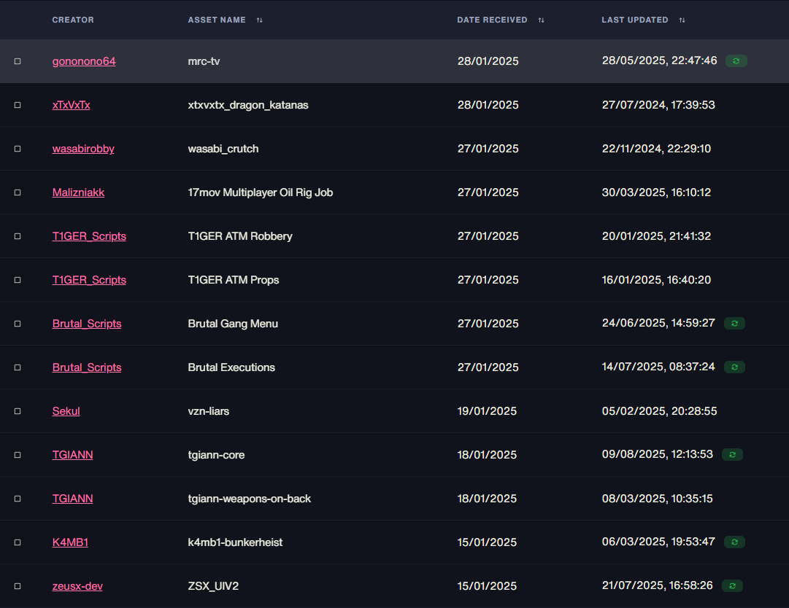Click timestamp 22/11/2024, 22:29:10
This screenshot has width=789, height=608.
pos(656,148)
